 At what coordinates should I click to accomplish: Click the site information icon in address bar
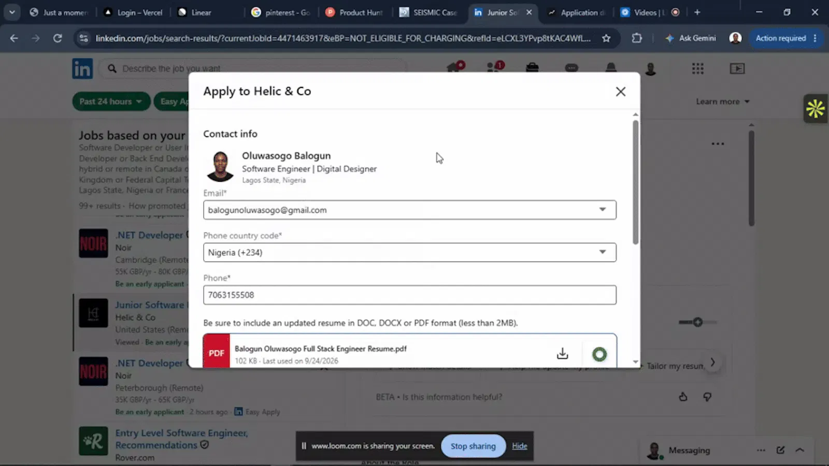point(83,38)
